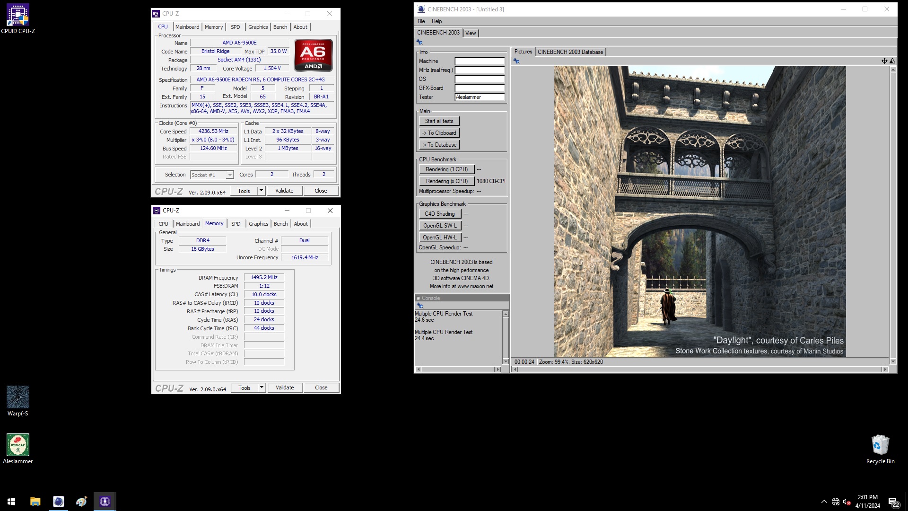Select the zoom triangle picture viewer icon

[x=892, y=61]
